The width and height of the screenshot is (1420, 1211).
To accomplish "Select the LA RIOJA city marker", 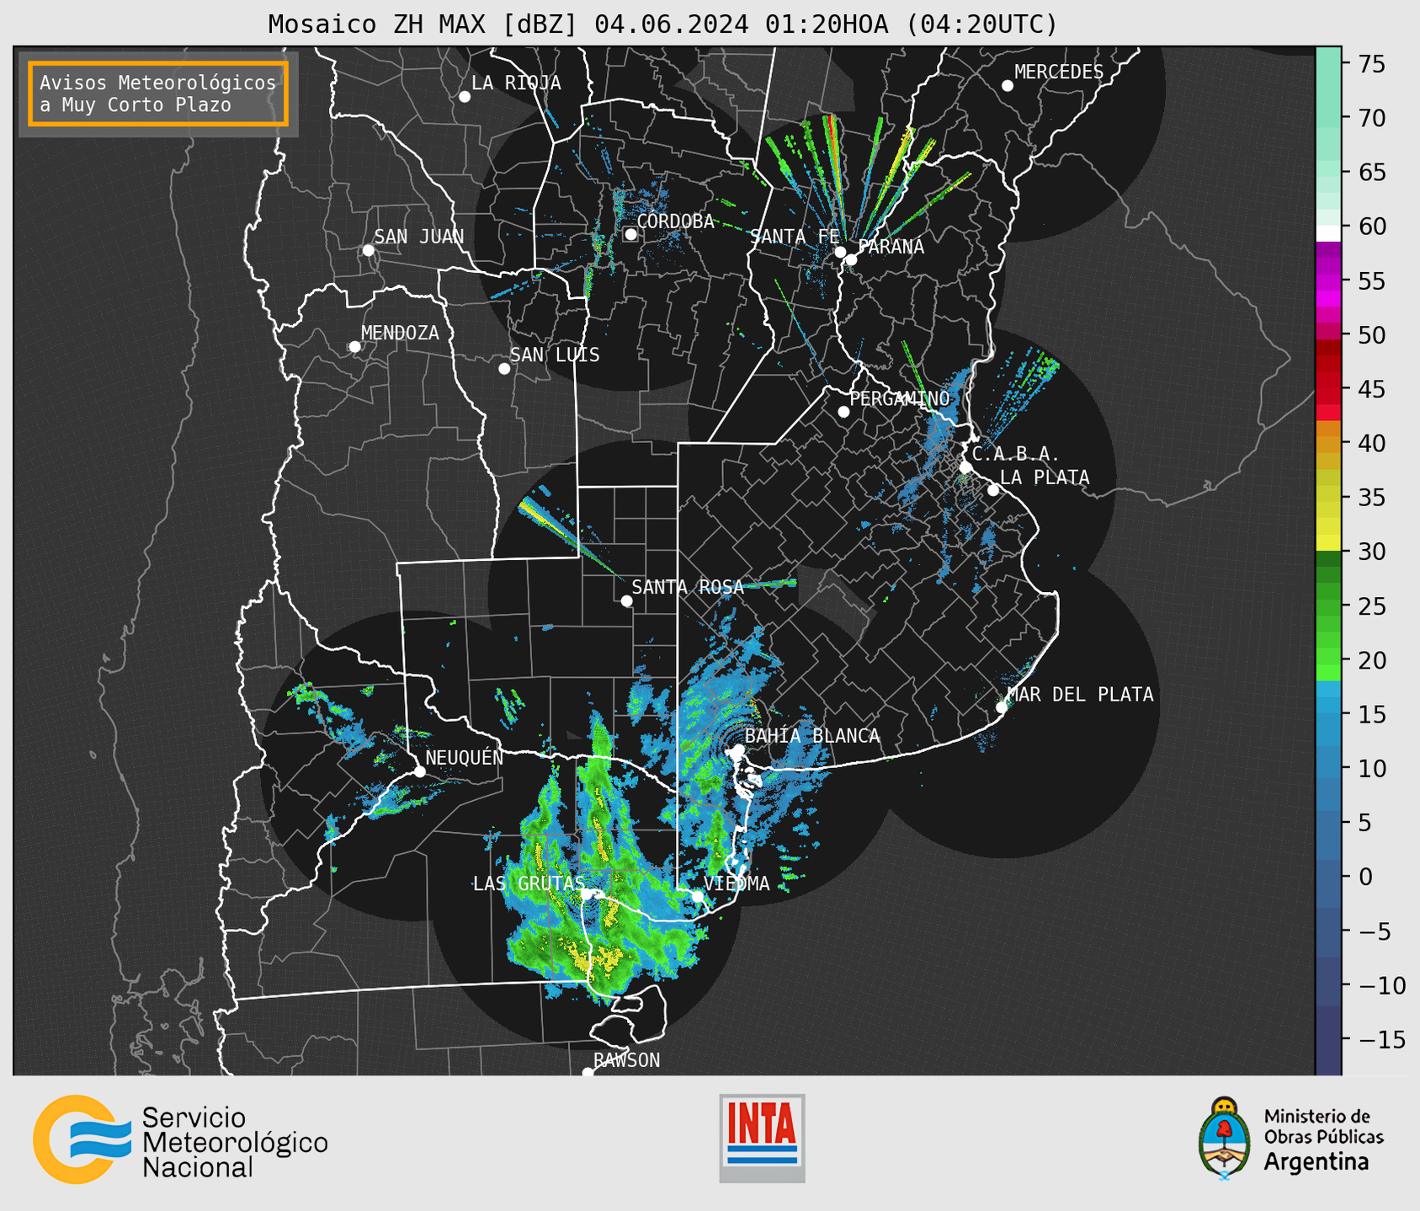I will click(x=465, y=97).
